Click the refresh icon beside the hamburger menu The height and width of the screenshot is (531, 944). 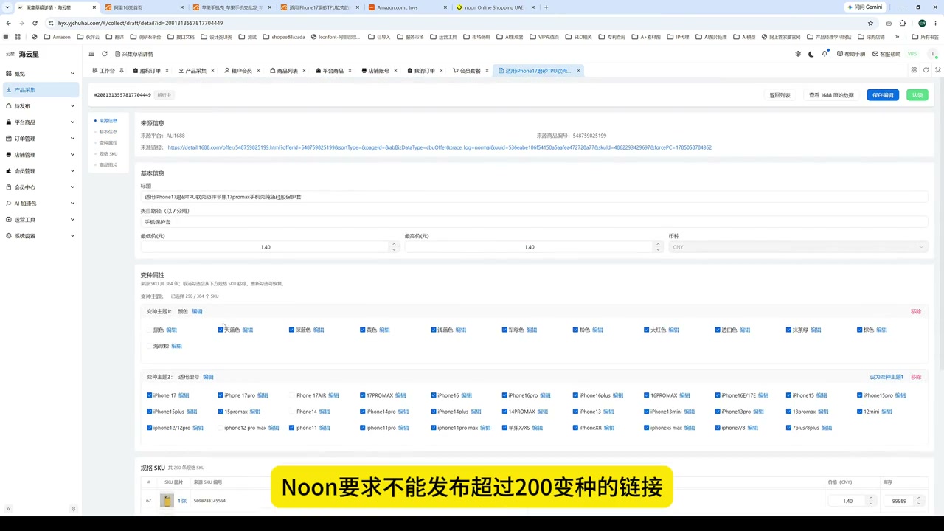coord(105,54)
